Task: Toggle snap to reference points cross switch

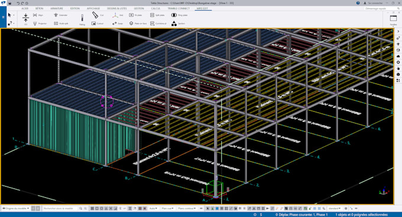Action: [x=92, y=209]
